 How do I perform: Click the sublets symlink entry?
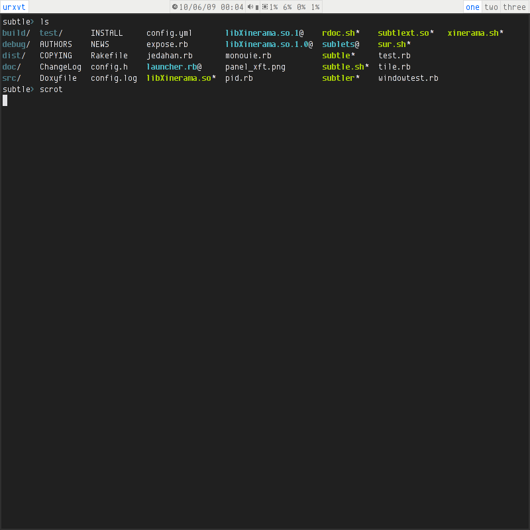[x=341, y=44]
